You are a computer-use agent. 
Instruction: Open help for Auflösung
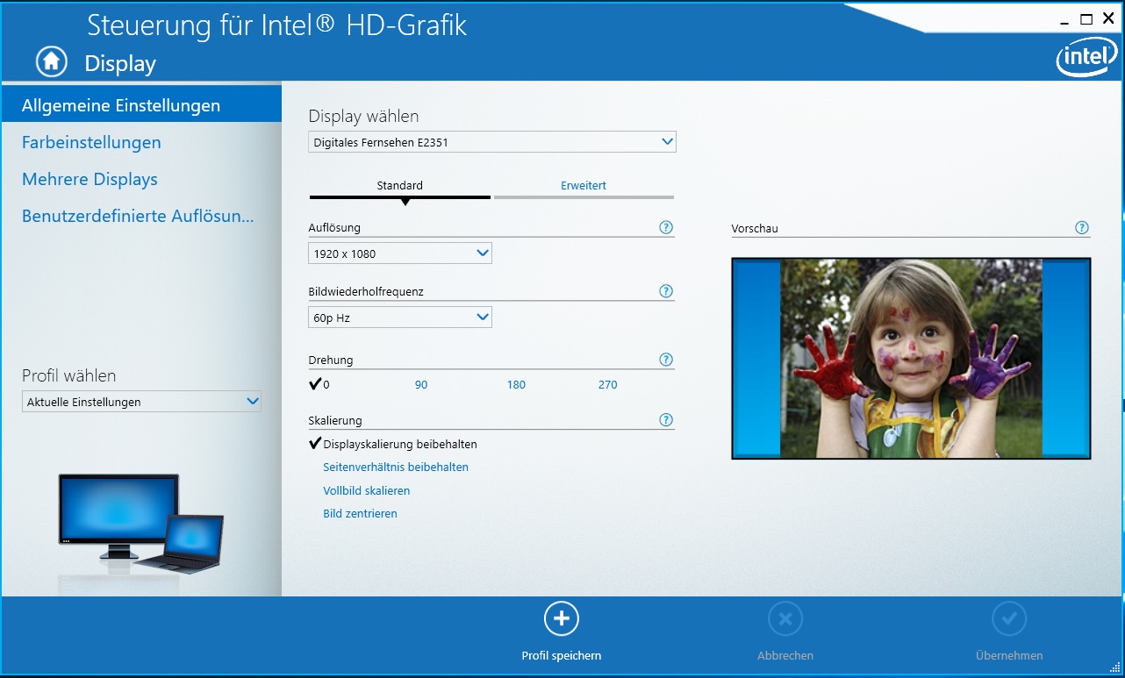coord(666,227)
